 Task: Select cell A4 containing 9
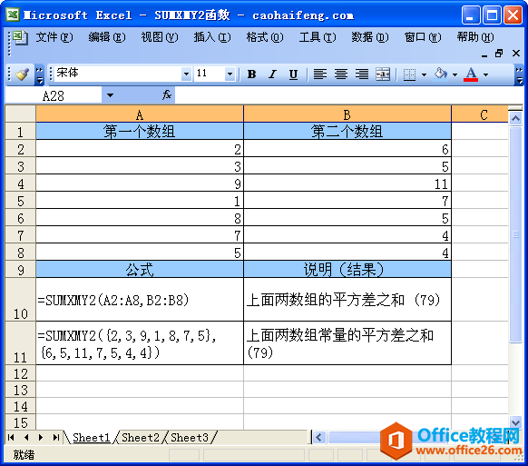coord(140,183)
